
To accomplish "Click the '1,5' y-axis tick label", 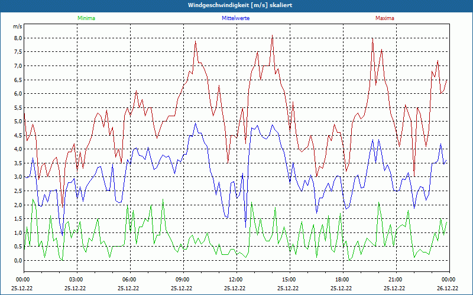I will click(18, 218).
